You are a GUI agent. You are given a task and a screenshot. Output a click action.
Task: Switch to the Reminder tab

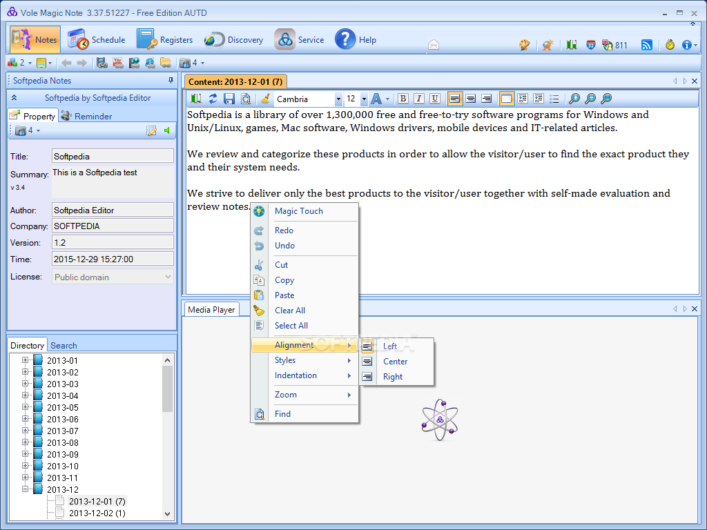pyautogui.click(x=86, y=116)
